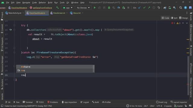Open the Event Log
Viewport: 193px width, 108px height.
(x=162, y=102)
